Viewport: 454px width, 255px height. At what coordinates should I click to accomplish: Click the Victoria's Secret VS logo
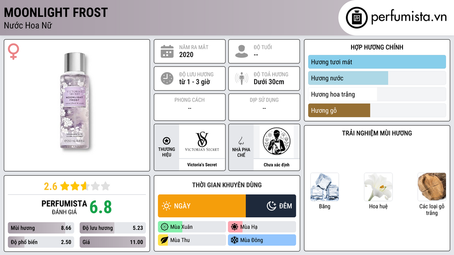tap(202, 141)
